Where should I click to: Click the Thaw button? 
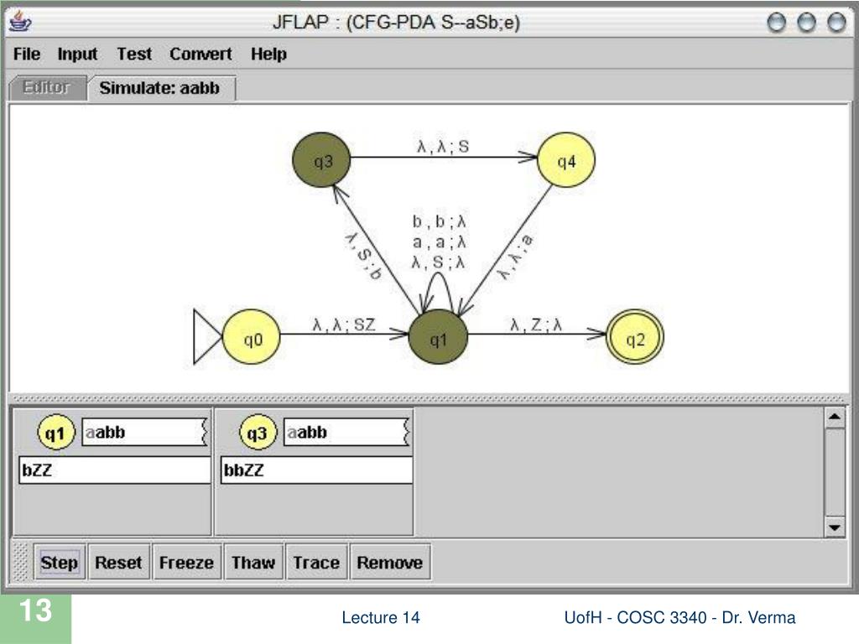click(x=253, y=562)
